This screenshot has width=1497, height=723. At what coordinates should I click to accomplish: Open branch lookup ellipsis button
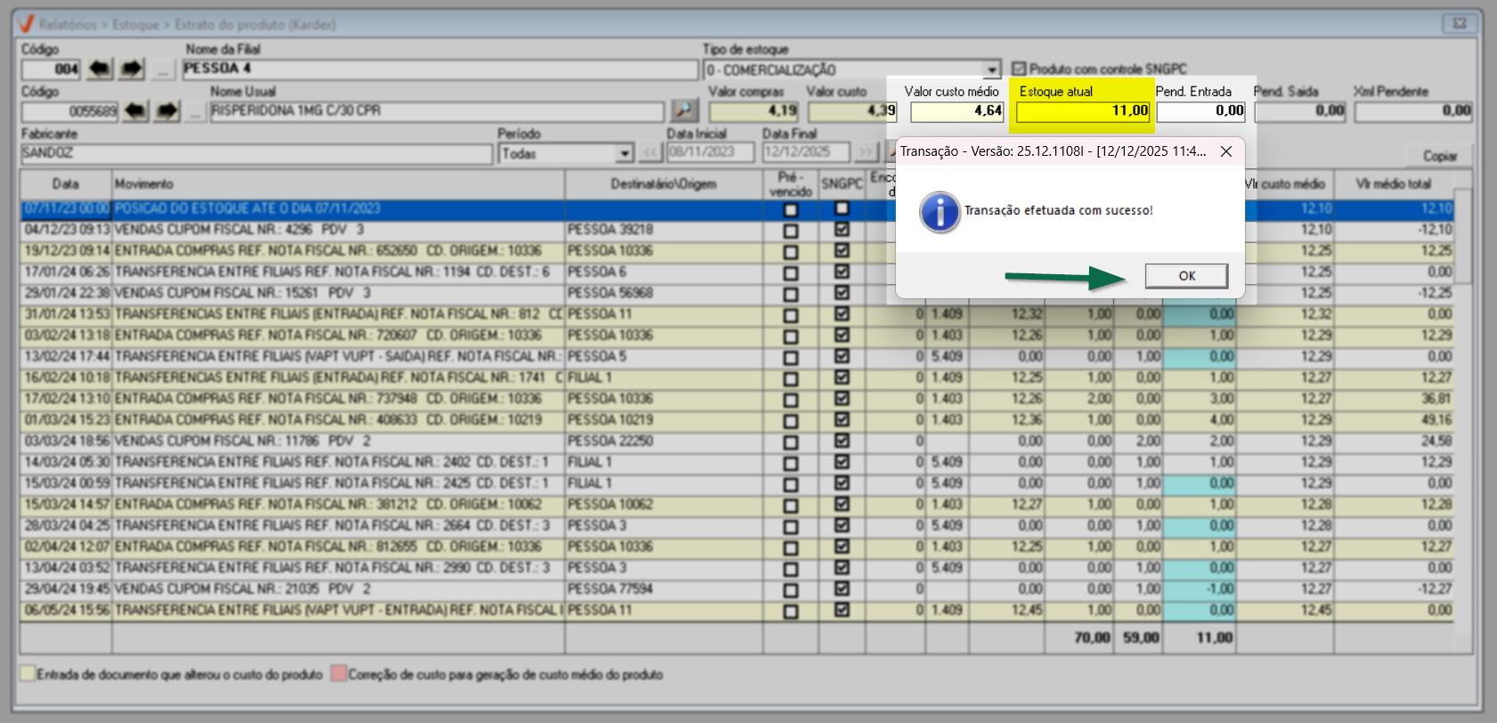point(162,69)
